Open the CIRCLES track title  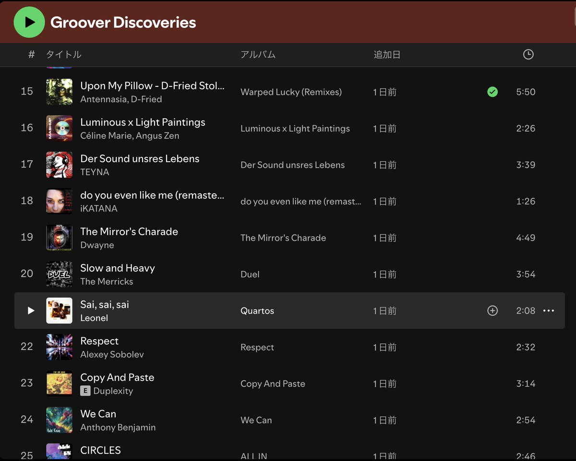[100, 450]
